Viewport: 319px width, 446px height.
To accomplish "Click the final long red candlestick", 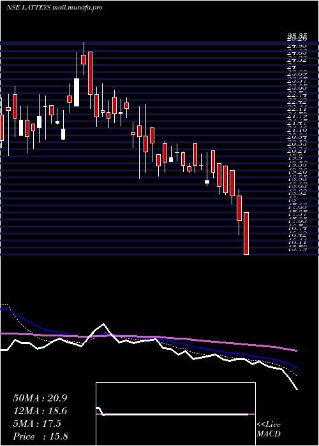I will click(x=246, y=233).
